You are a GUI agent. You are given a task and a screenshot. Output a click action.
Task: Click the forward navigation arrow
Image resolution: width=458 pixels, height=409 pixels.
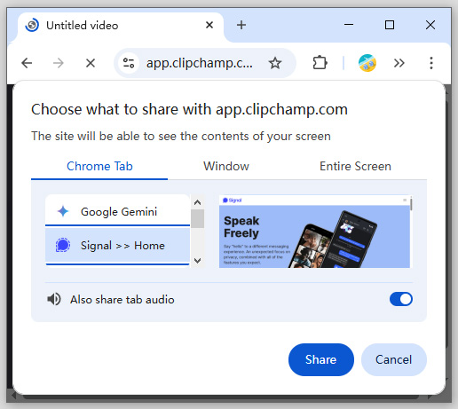click(59, 63)
